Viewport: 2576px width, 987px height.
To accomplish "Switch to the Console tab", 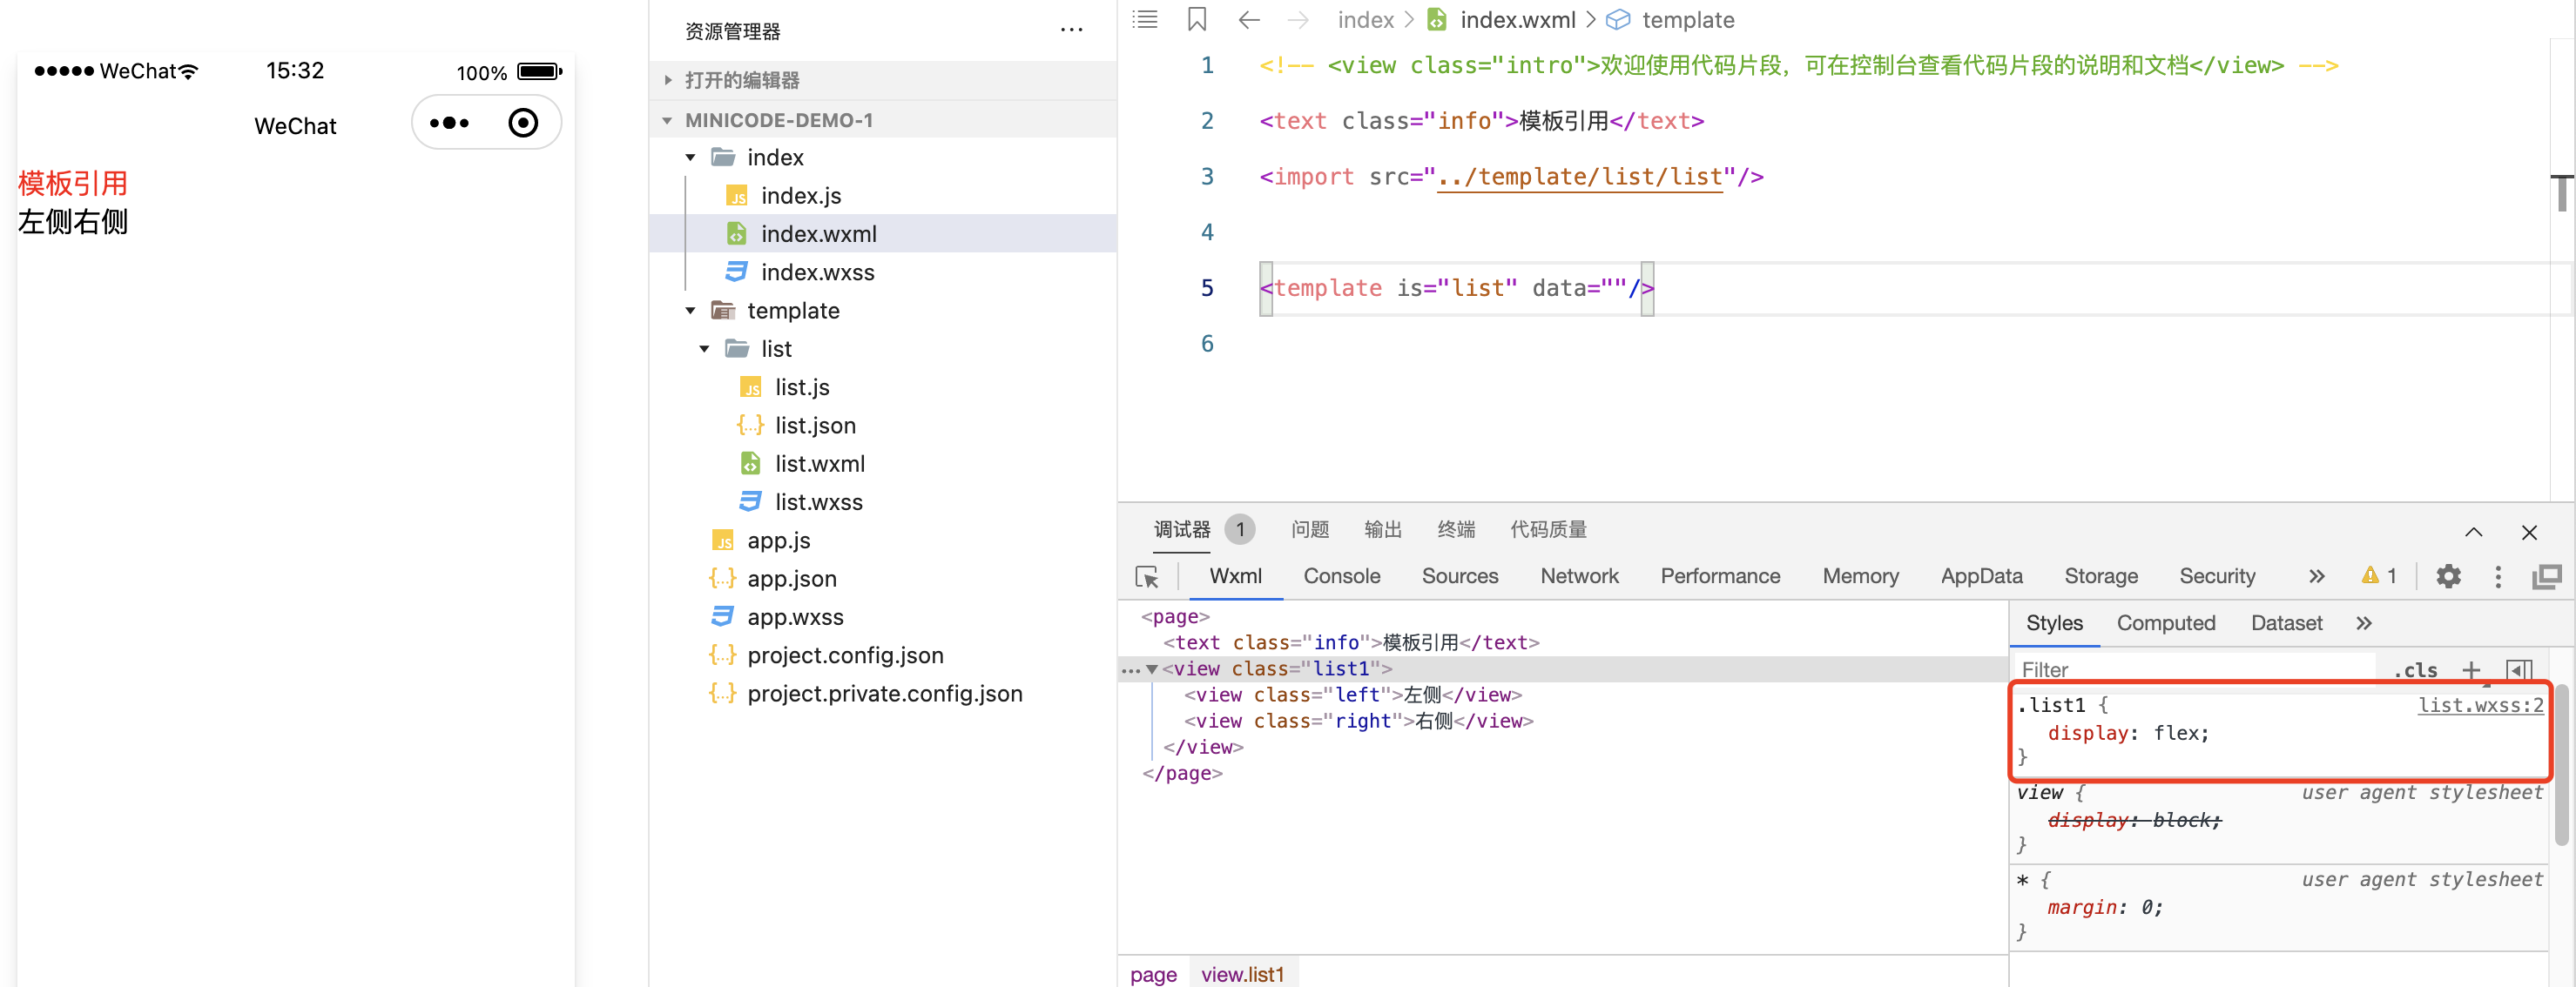I will click(1341, 576).
